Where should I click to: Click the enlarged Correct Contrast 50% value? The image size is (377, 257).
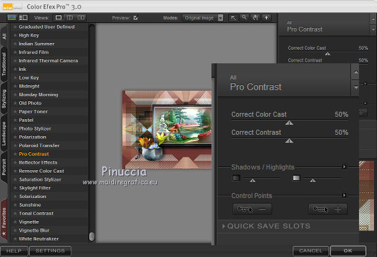pos(342,132)
